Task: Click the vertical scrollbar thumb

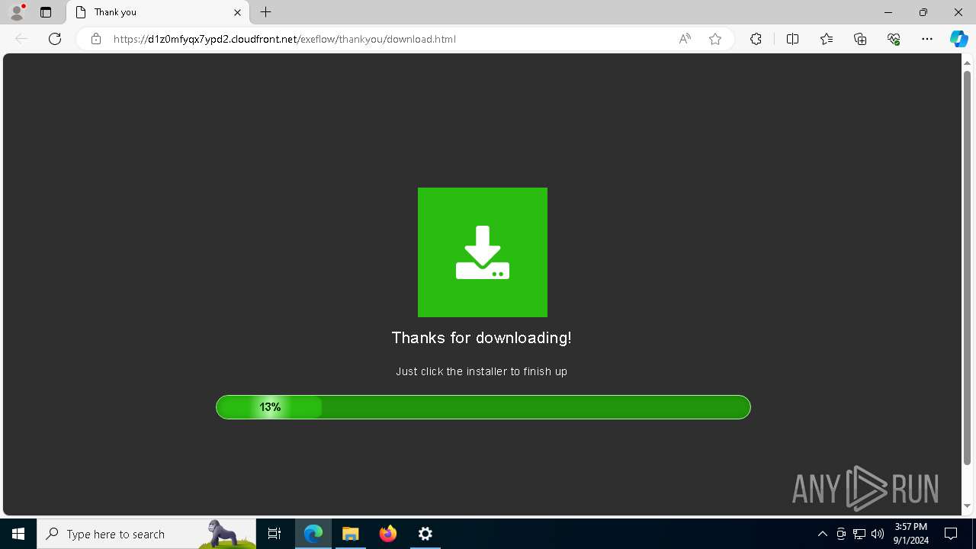Action: [968, 267]
